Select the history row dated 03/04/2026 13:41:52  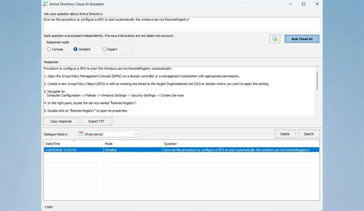(182, 150)
